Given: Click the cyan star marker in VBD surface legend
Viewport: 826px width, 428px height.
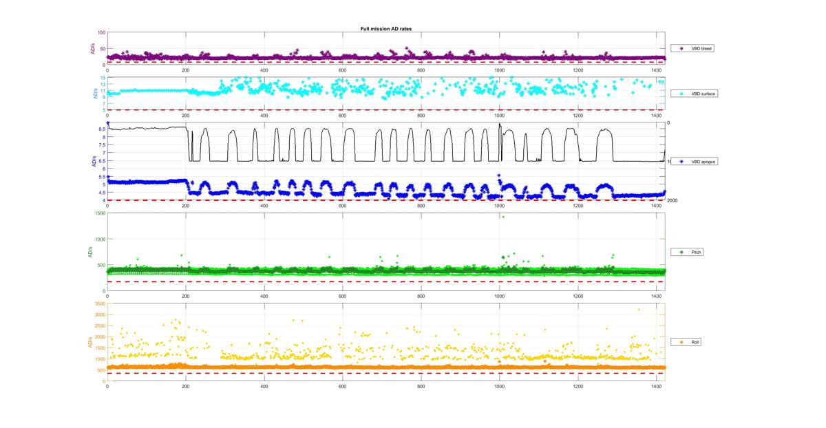Looking at the screenshot, I should (681, 93).
